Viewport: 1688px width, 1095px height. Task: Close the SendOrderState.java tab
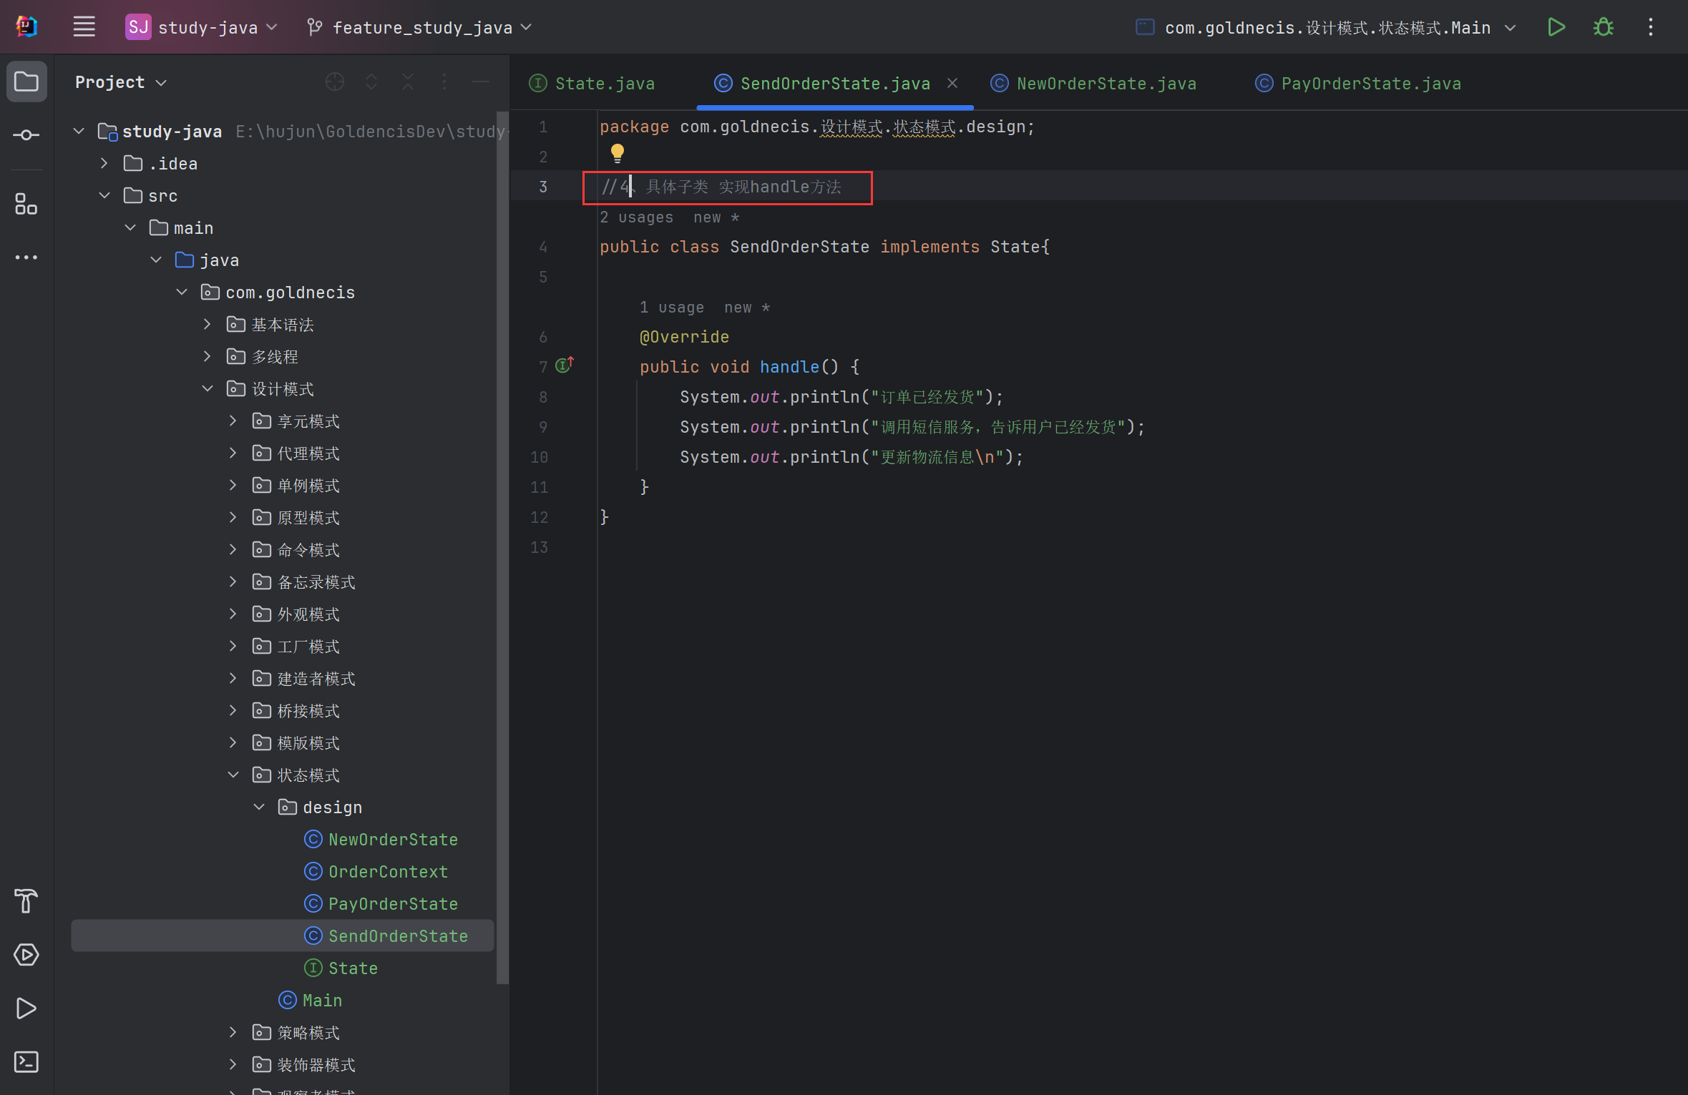[x=952, y=83]
